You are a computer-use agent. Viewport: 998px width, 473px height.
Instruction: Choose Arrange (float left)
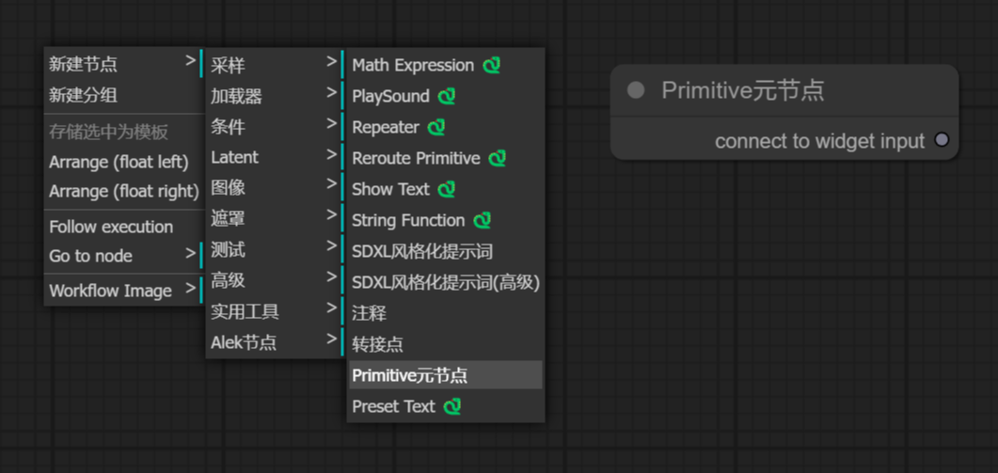click(x=119, y=162)
